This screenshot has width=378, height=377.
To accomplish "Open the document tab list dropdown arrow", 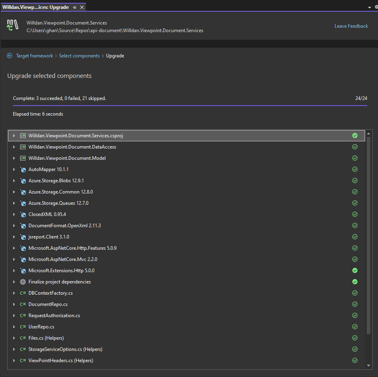I will 369,7.
